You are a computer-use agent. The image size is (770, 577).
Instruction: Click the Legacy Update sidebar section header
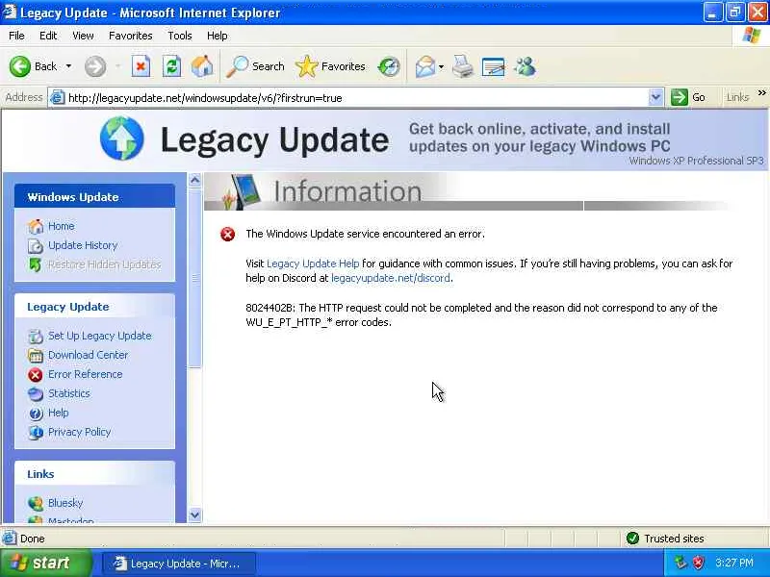coord(94,307)
